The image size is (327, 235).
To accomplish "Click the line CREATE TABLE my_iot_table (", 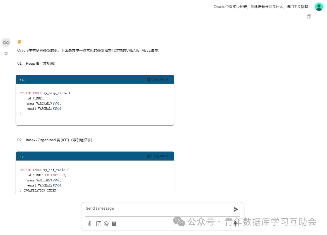I will point(44,170).
